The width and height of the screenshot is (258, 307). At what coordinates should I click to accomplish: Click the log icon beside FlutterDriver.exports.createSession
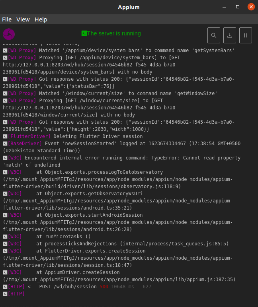tap(5, 251)
